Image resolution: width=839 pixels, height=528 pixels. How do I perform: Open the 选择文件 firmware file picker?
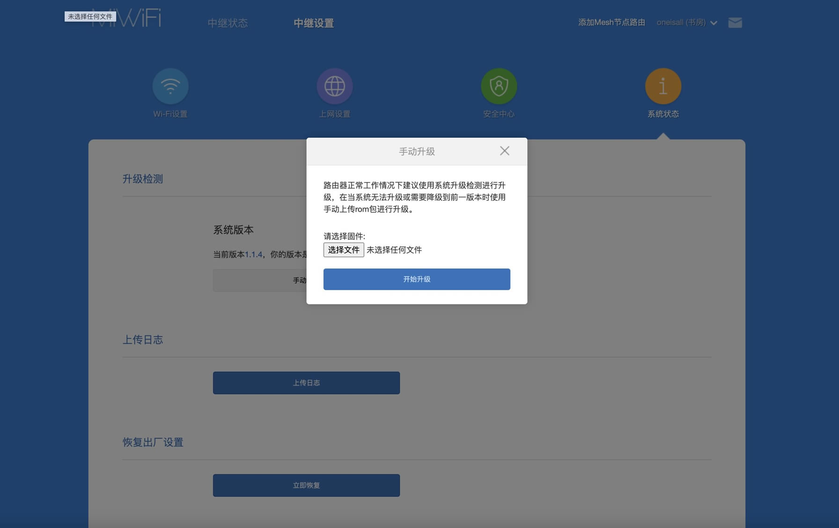[344, 250]
